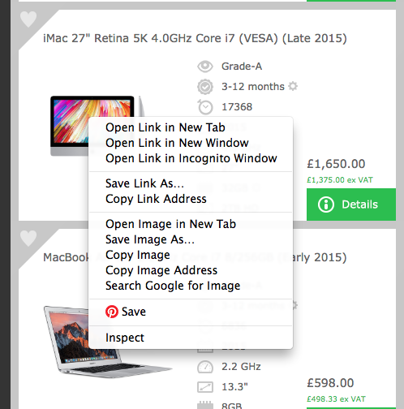Open the iMac 27" Retina 5K title link
Viewport: 404px width, 409px height.
[x=195, y=38]
